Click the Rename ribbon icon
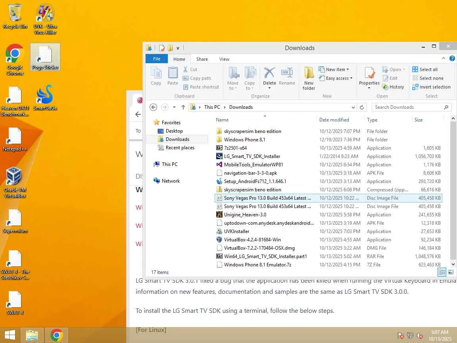Viewport: 457px width, 343px height. point(287,76)
